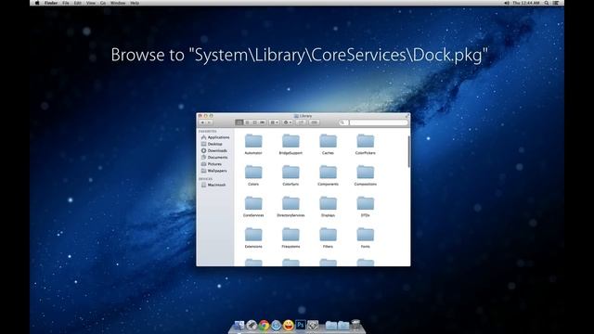Open the Caches folder
Screen dimensions: 594x334
(x=328, y=141)
